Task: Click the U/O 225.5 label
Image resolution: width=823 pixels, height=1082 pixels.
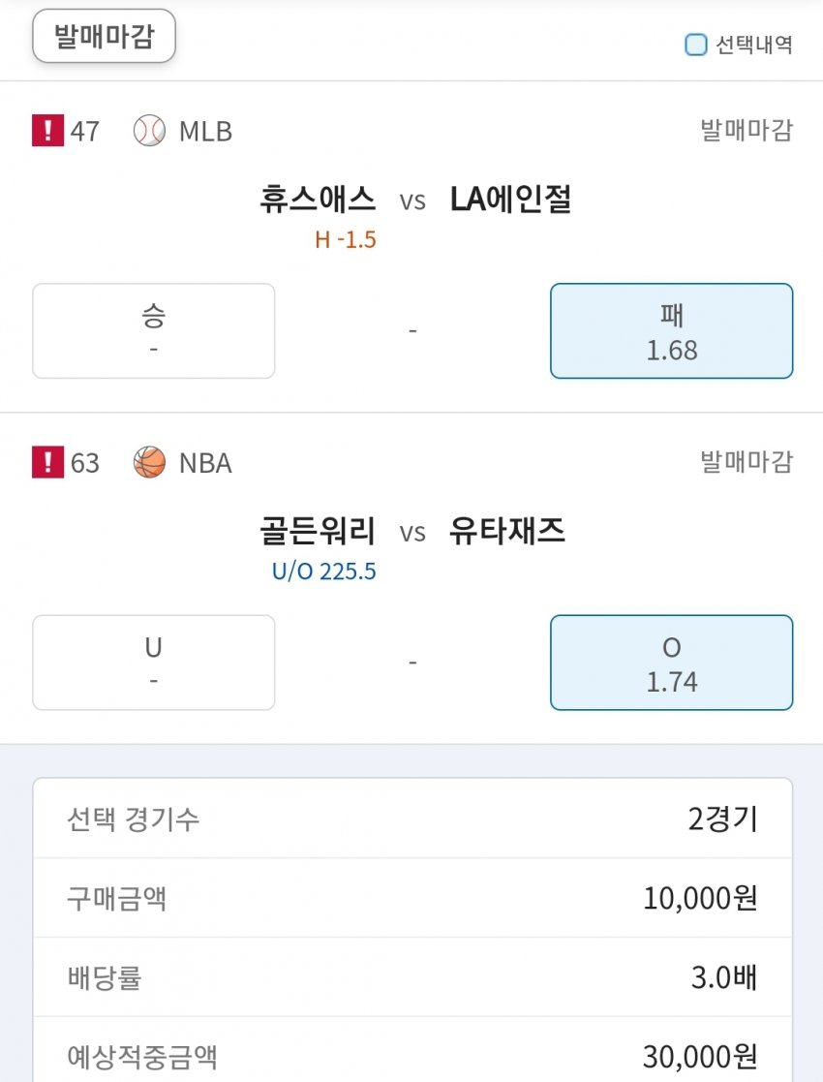Action: [323, 572]
